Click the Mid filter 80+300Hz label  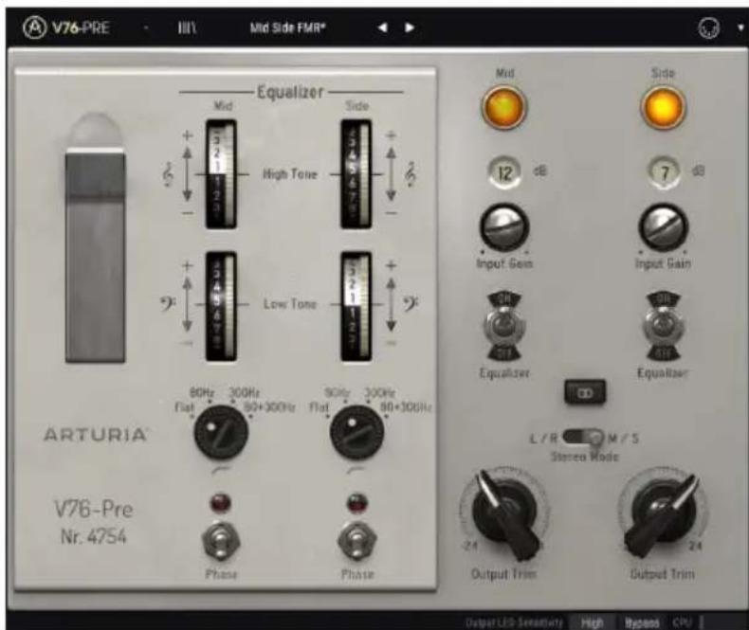(269, 407)
